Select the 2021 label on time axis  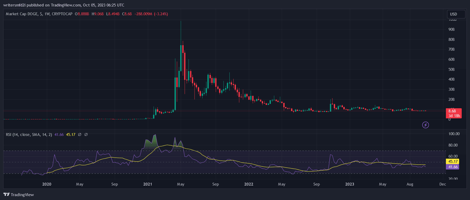point(148,184)
